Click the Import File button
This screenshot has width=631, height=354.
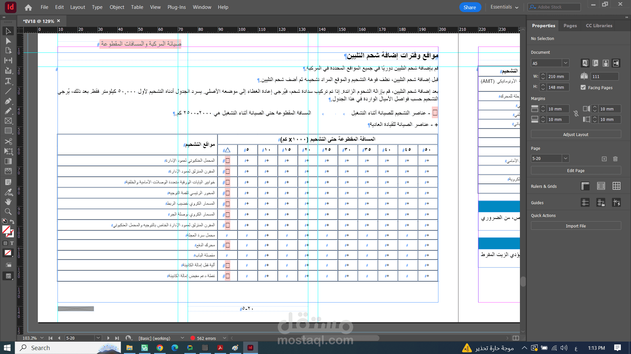pyautogui.click(x=575, y=226)
